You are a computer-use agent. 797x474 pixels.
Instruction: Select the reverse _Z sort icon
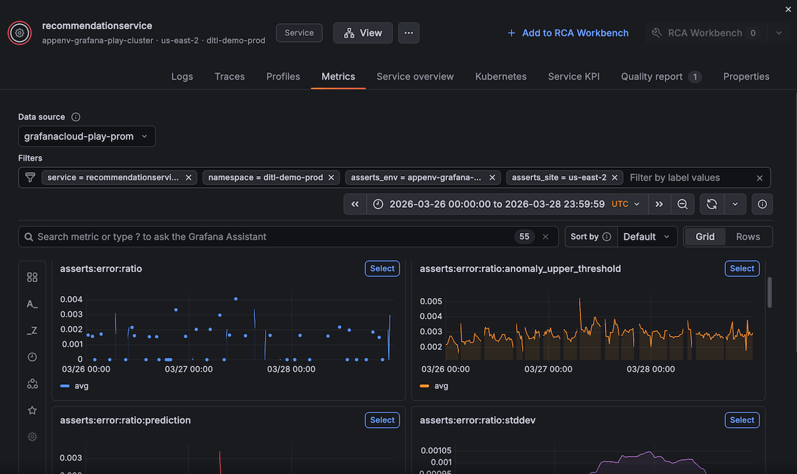coord(32,330)
